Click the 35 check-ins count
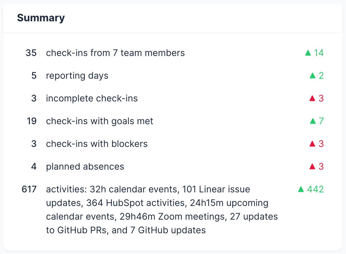346x254 pixels. (31, 53)
